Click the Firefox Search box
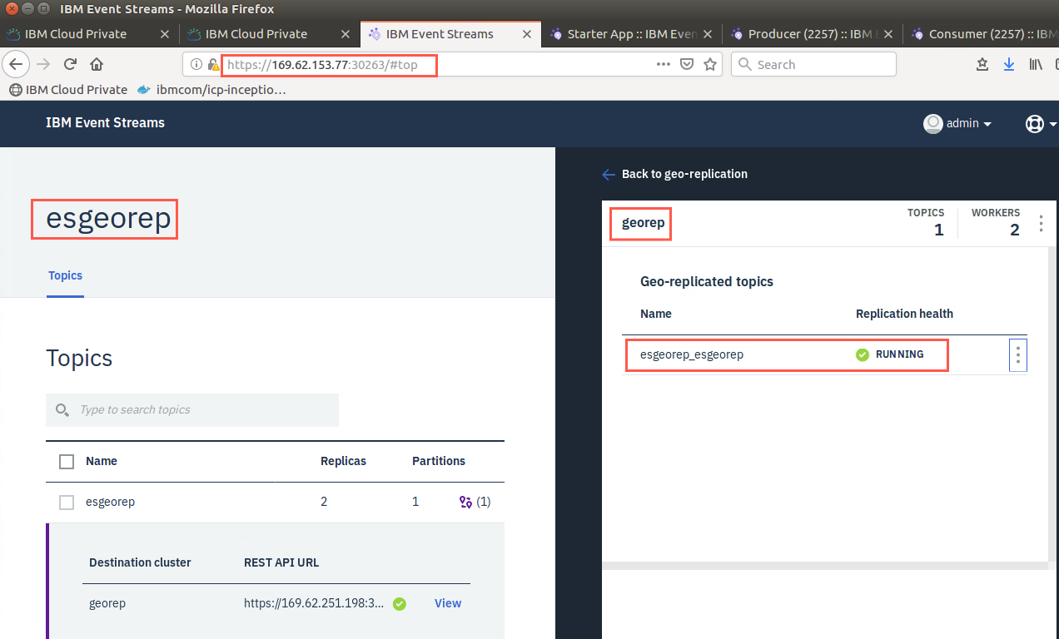1059x639 pixels. tap(813, 64)
